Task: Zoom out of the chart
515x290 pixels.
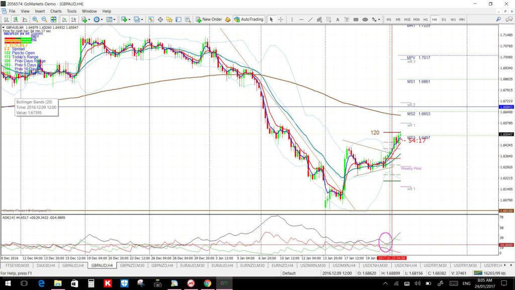Action: 44,20
